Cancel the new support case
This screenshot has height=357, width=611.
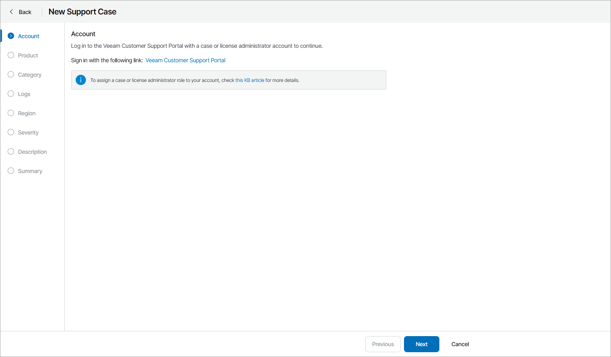tap(460, 344)
